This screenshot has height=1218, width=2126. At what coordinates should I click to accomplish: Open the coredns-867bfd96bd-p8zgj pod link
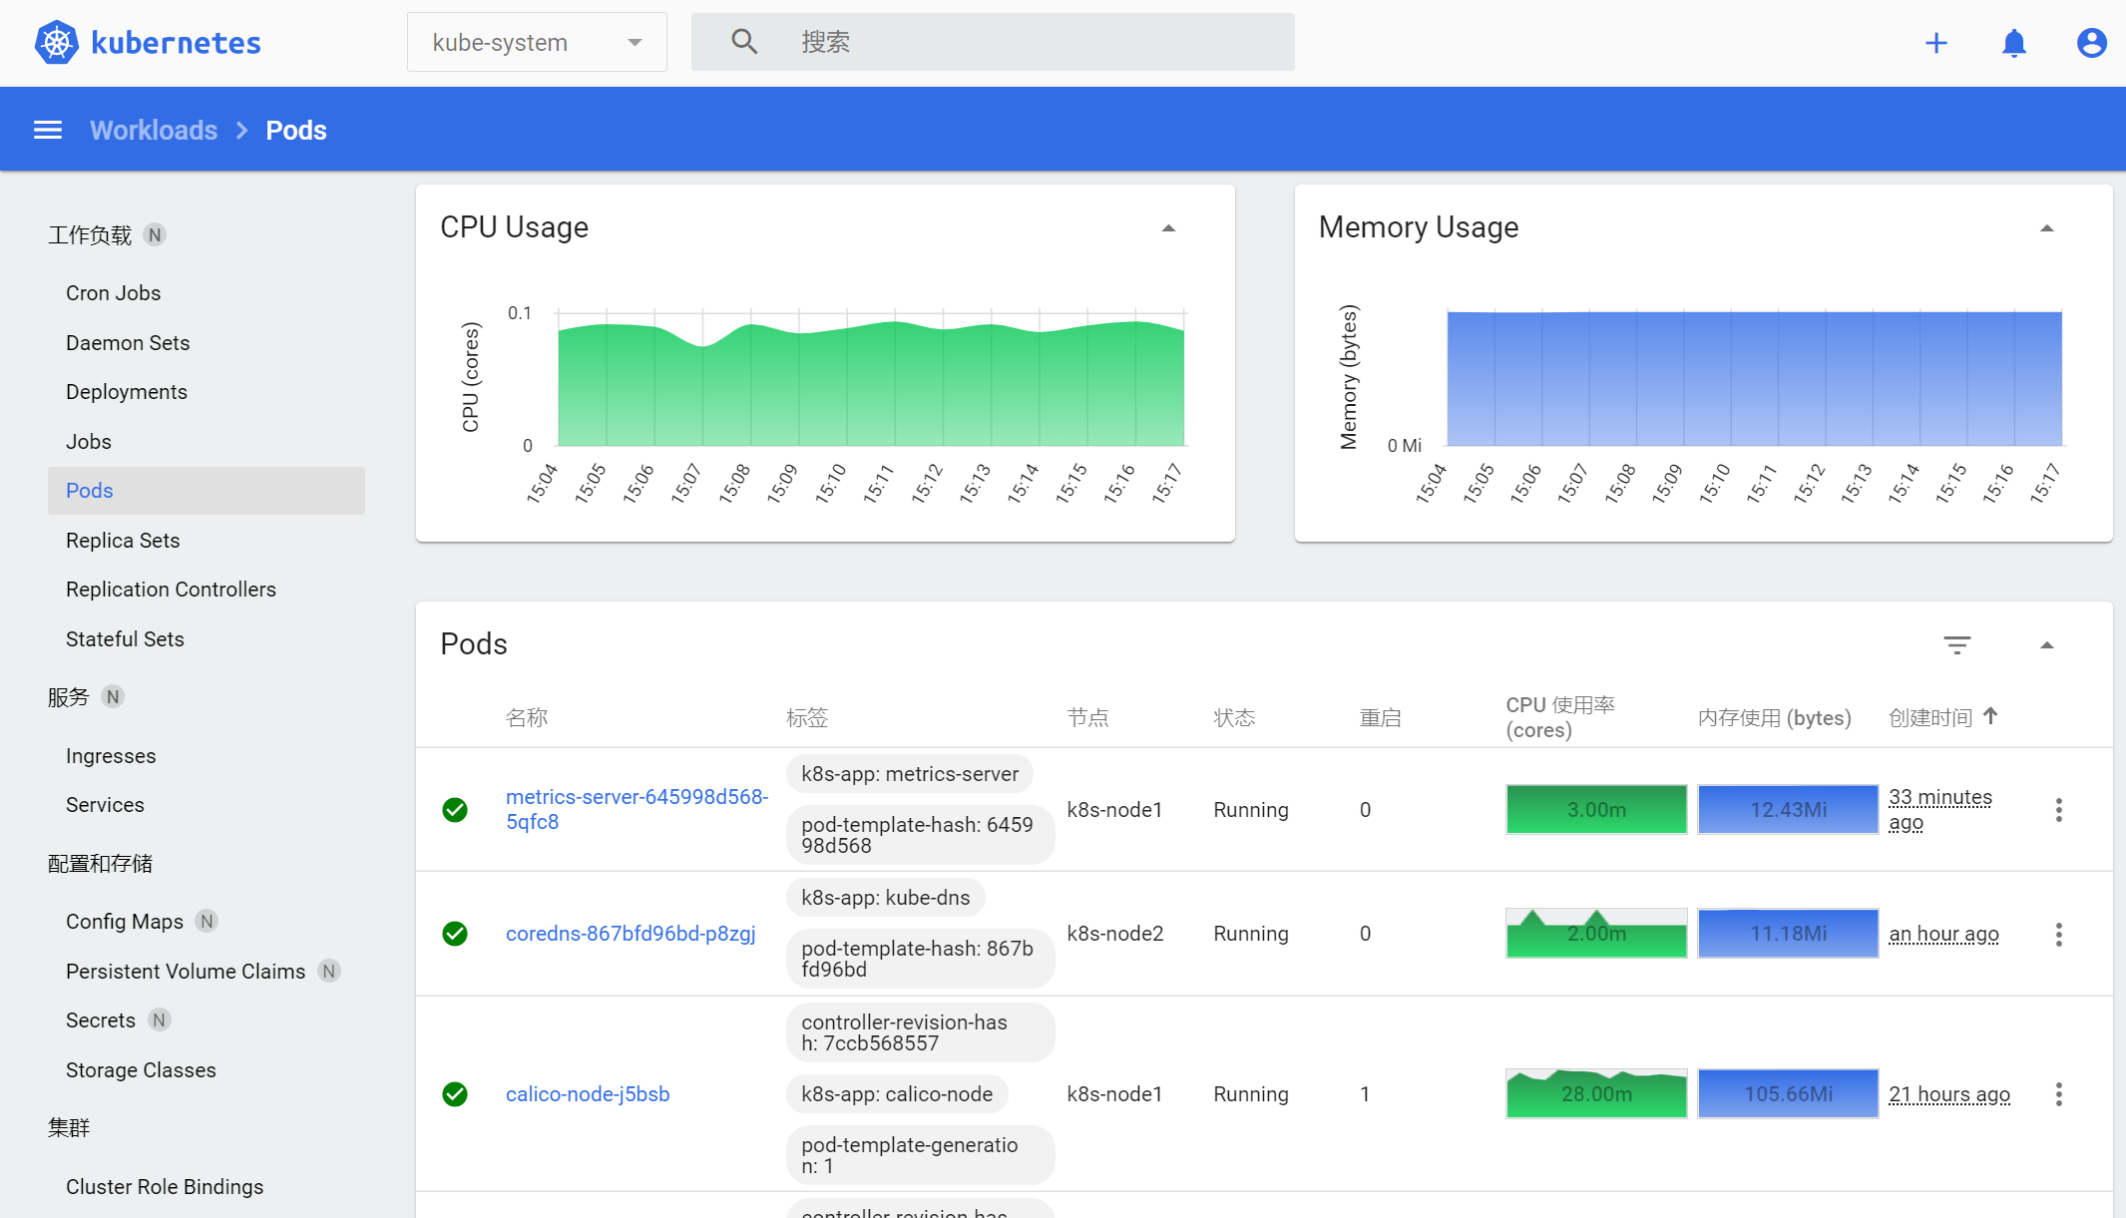click(631, 934)
